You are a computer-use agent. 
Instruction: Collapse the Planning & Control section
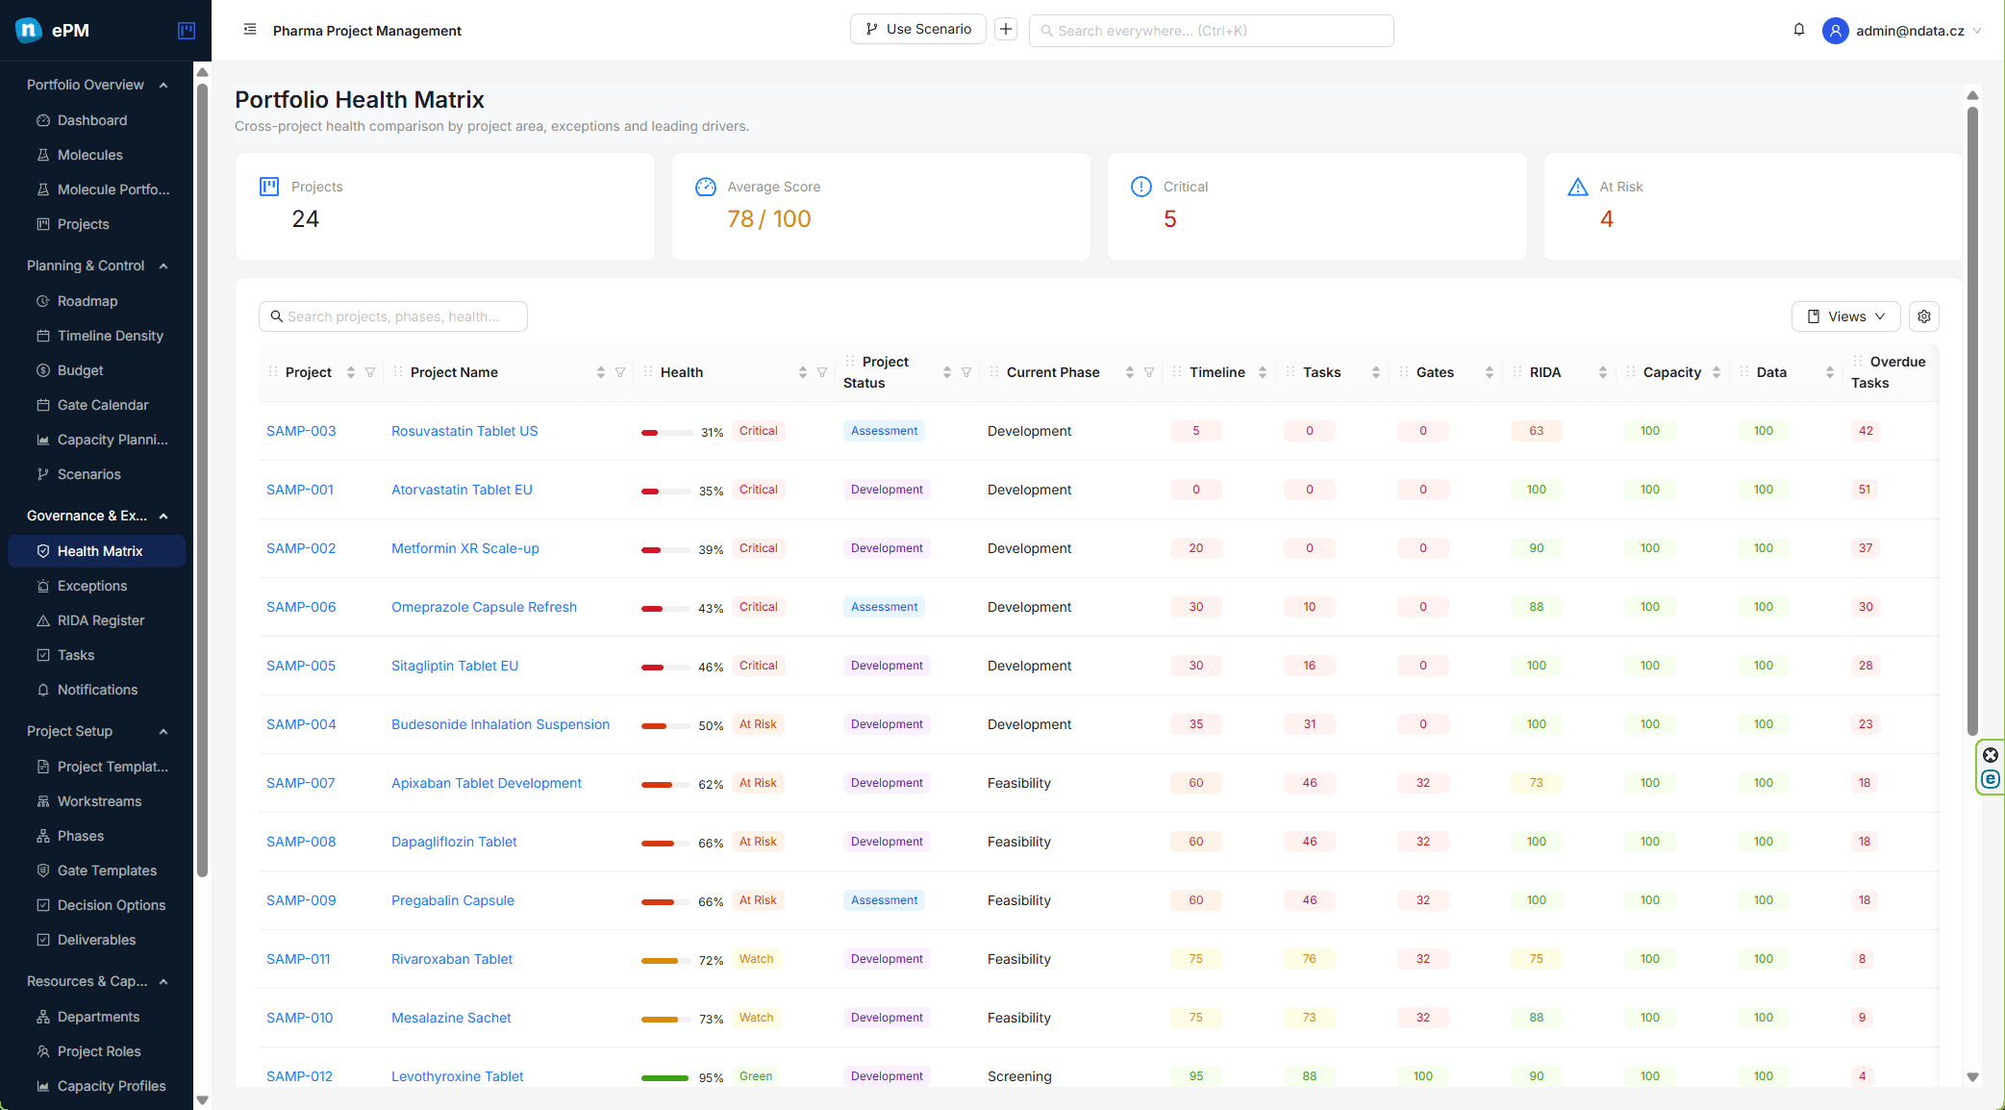[163, 265]
